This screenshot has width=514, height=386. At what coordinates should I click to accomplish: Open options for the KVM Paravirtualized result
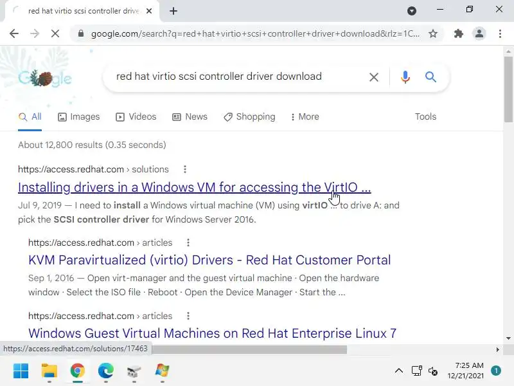click(188, 243)
